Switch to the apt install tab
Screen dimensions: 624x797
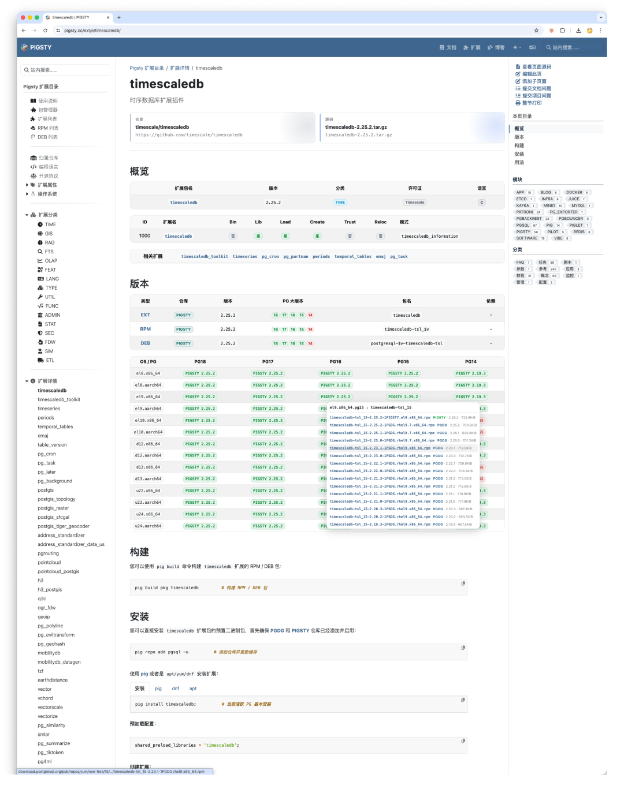pos(193,689)
